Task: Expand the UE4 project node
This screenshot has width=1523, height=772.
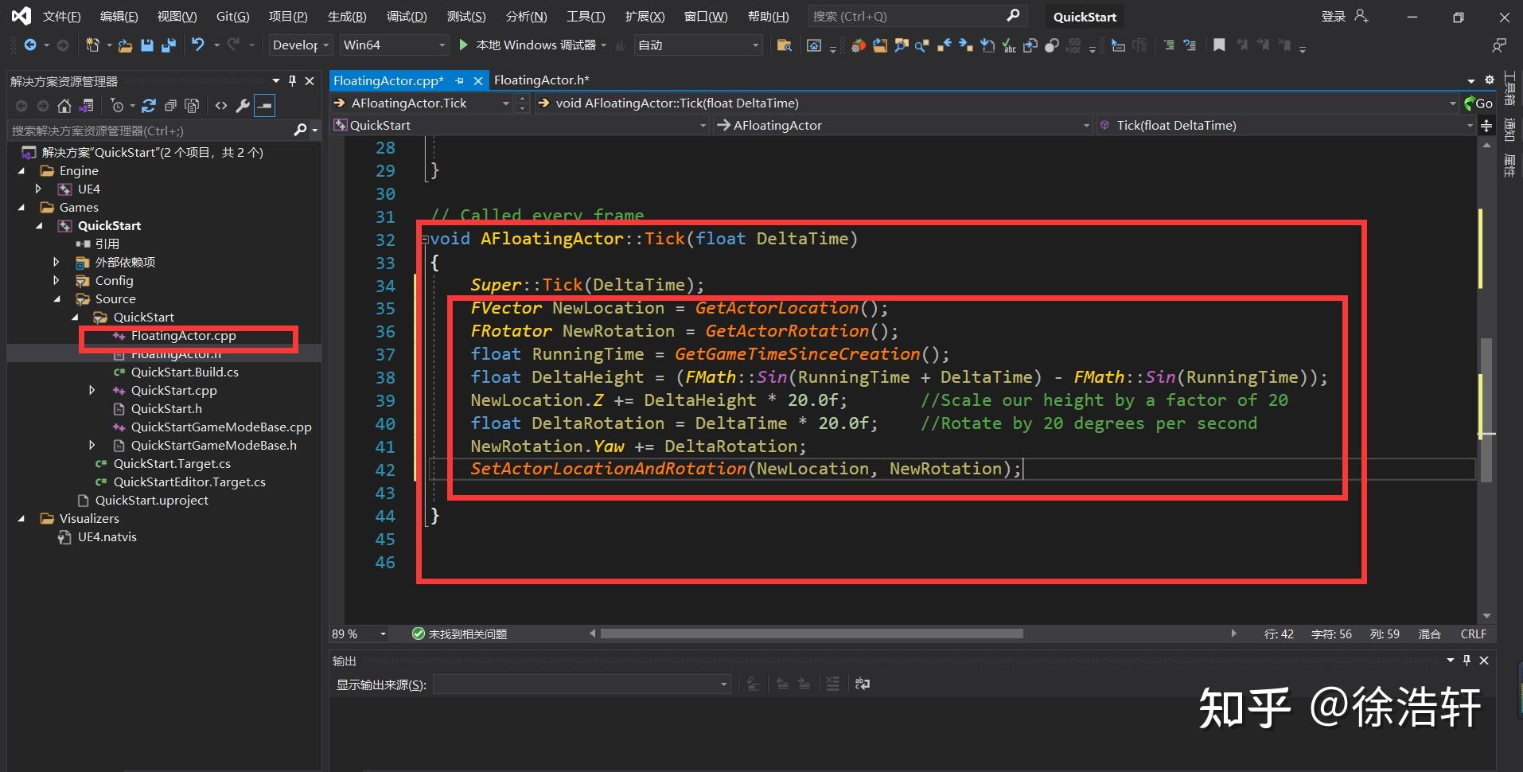Action: coord(38,189)
